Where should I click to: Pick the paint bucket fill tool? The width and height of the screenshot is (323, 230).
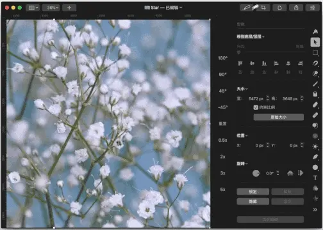pyautogui.click(x=315, y=94)
